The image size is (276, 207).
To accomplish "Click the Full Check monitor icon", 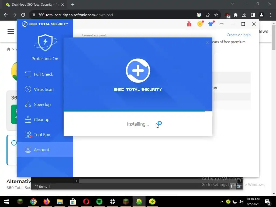I will (x=28, y=74).
